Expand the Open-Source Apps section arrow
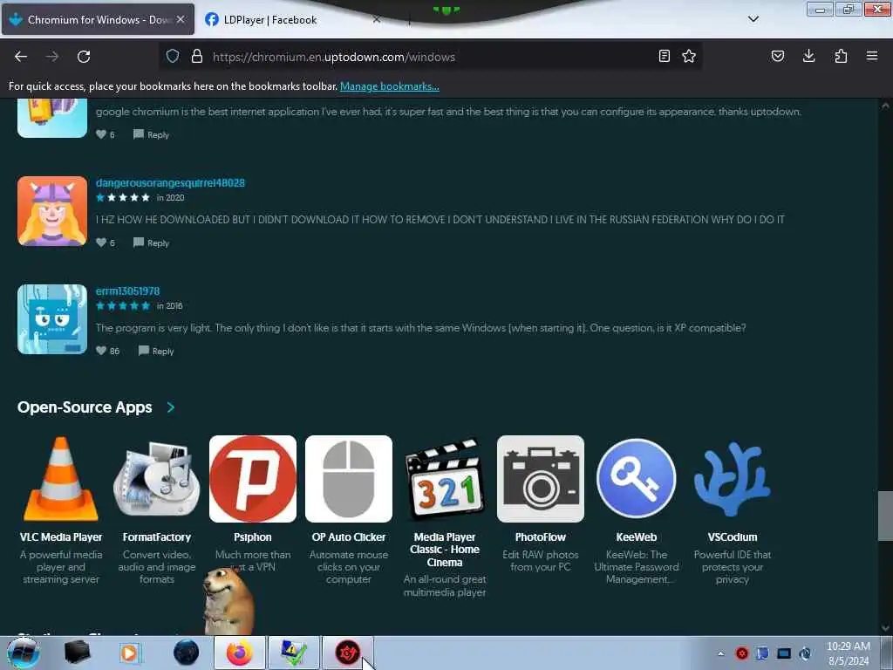This screenshot has width=893, height=670. coord(171,407)
